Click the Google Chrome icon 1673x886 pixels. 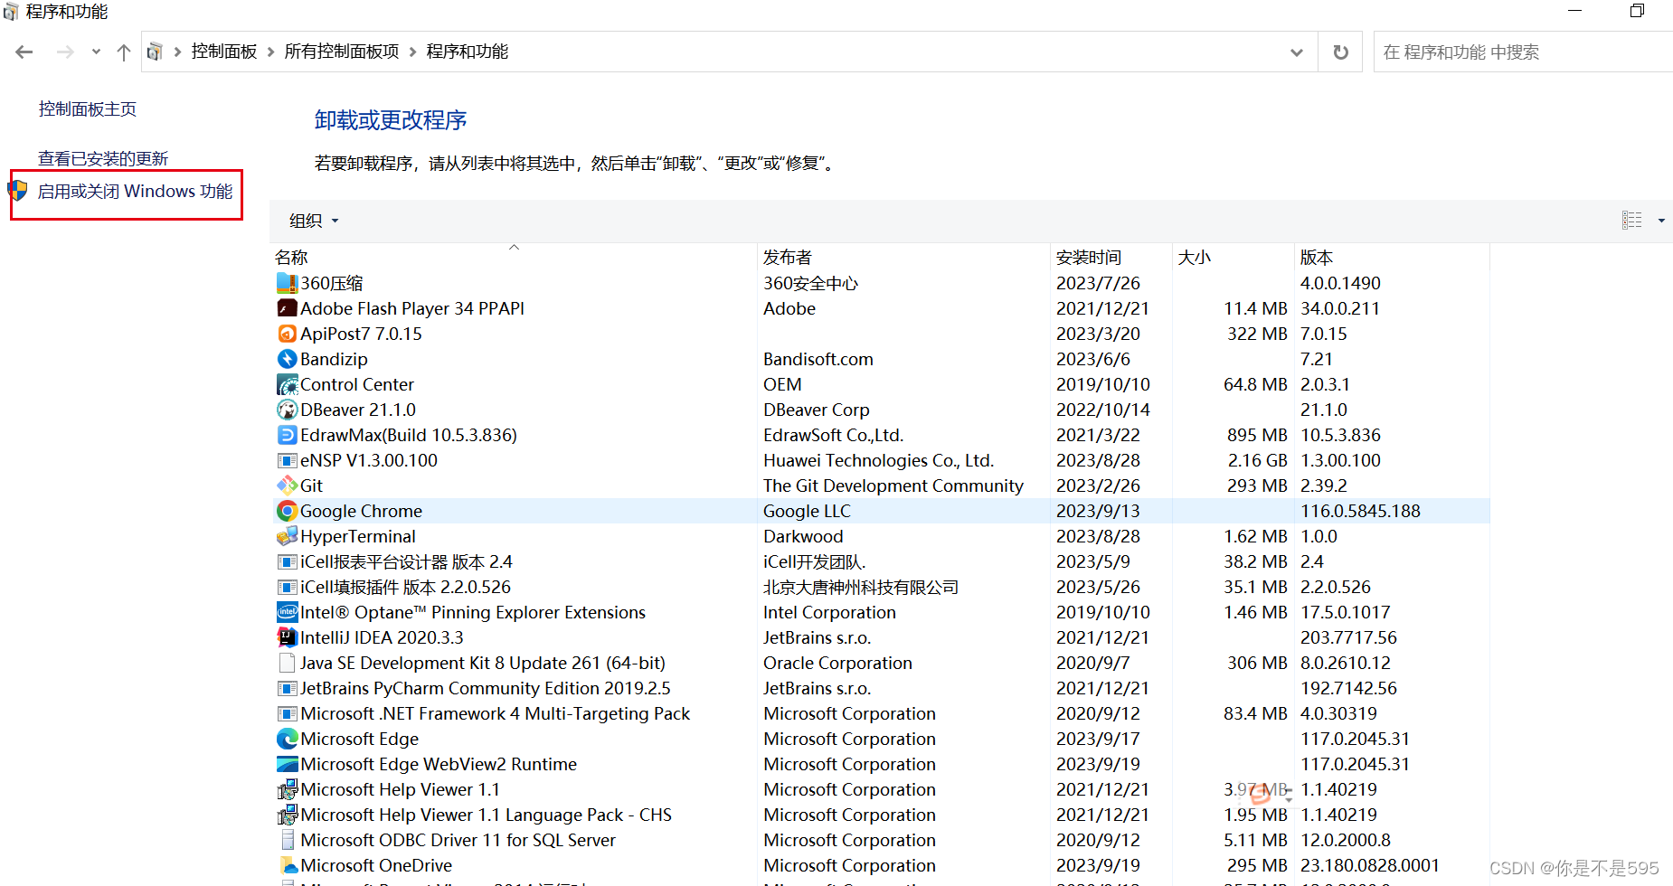pos(287,511)
